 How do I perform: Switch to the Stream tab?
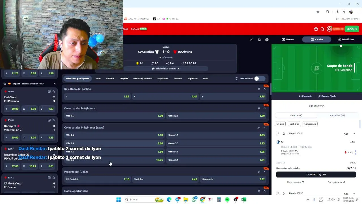(288, 39)
